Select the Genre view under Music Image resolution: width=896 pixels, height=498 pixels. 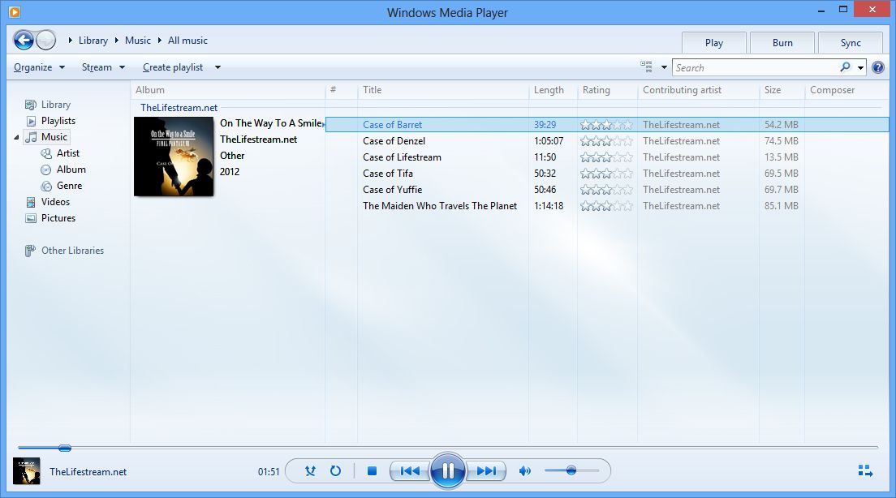click(x=71, y=185)
